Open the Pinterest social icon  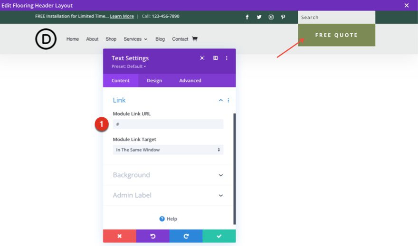283,17
